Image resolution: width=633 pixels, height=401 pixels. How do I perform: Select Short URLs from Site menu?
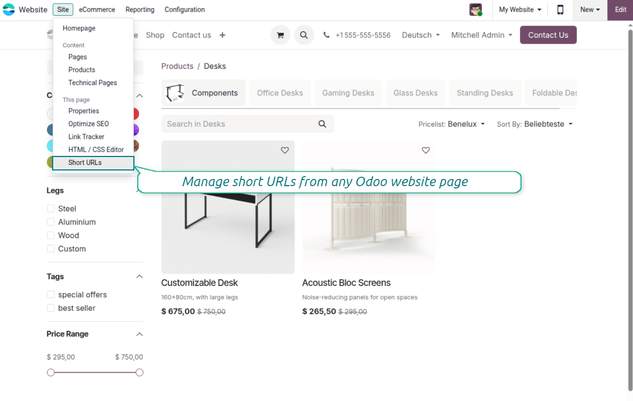coord(85,163)
